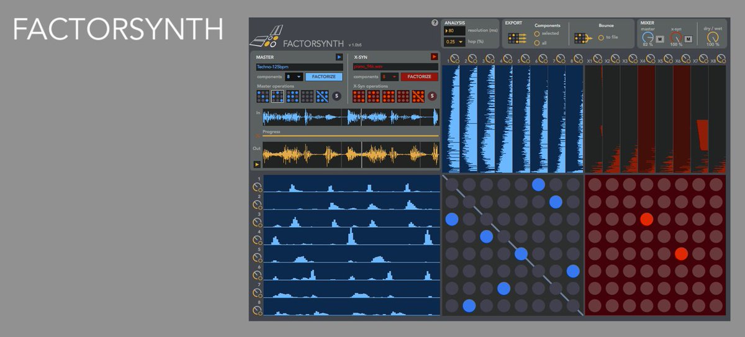Play the X-Syn source with red arrow
Viewport: 745px width, 337px height.
(x=434, y=57)
